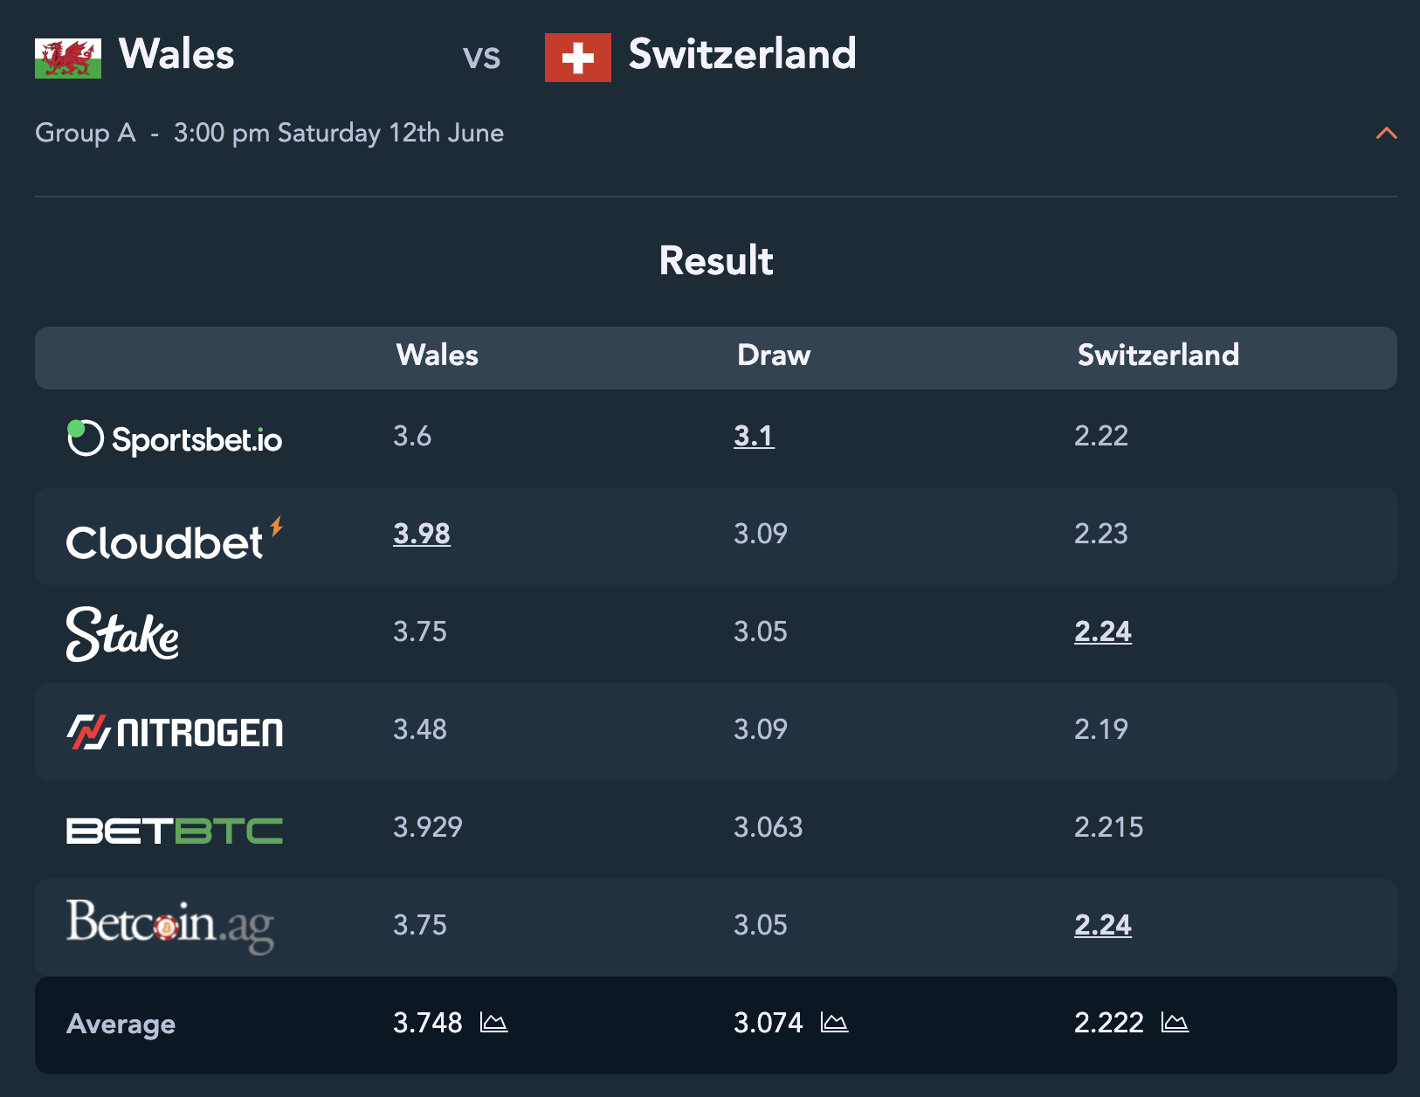1420x1097 pixels.
Task: Select Sportsbet.io best Draw odds 3.1
Action: [x=754, y=436]
